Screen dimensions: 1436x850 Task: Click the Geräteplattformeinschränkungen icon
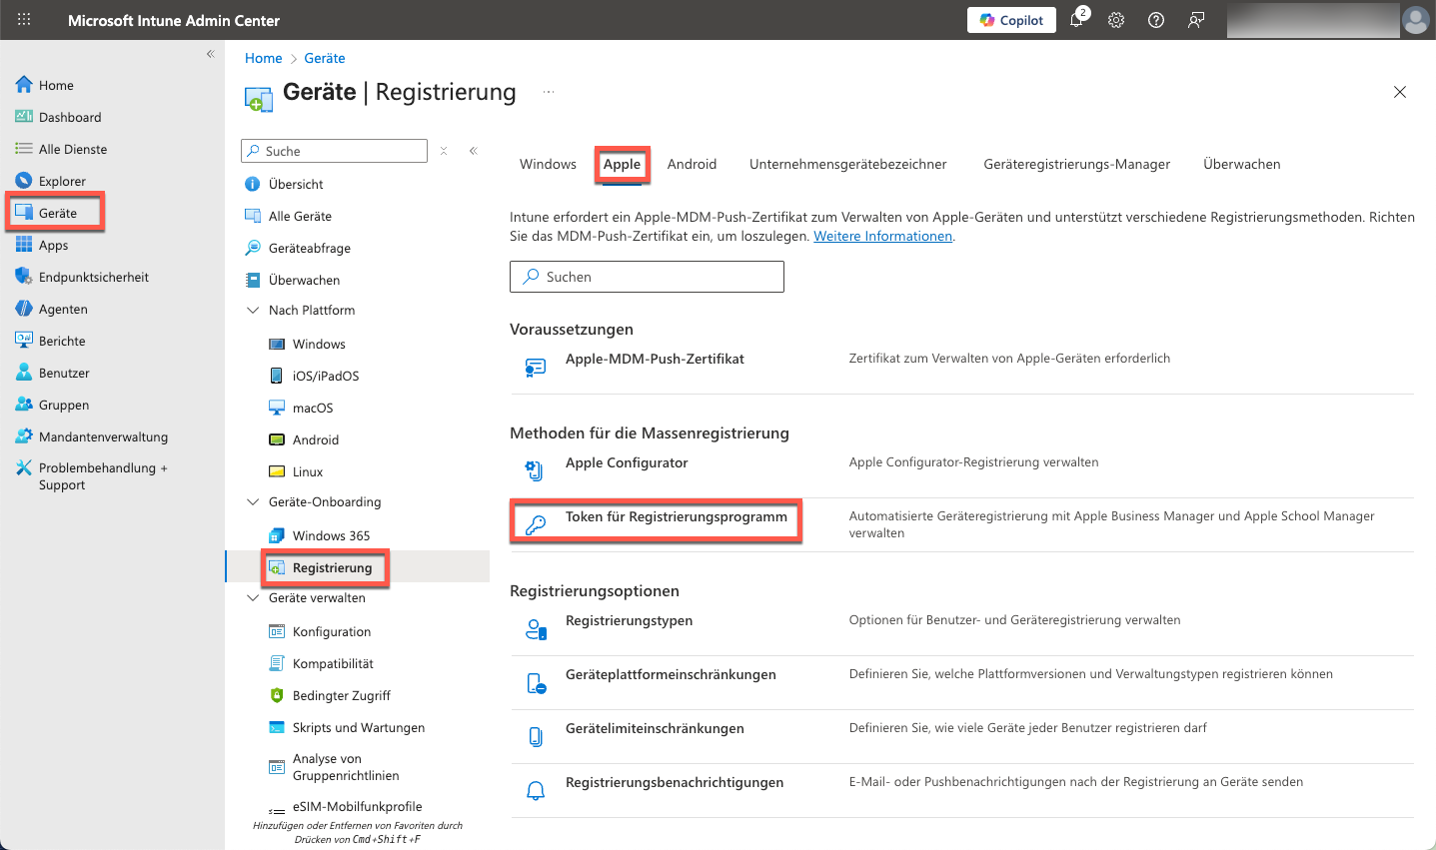pyautogui.click(x=536, y=683)
